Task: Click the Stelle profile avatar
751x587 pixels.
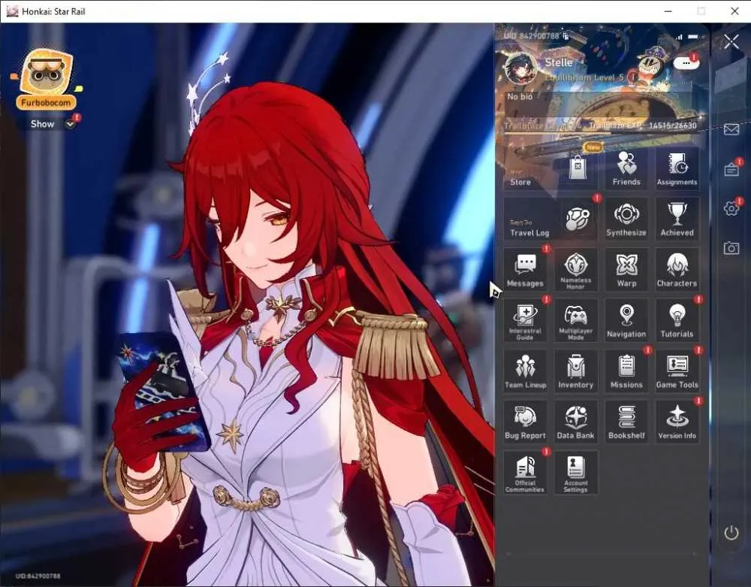Action: (x=520, y=68)
